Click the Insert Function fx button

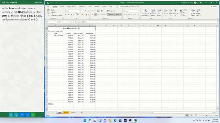71,22
